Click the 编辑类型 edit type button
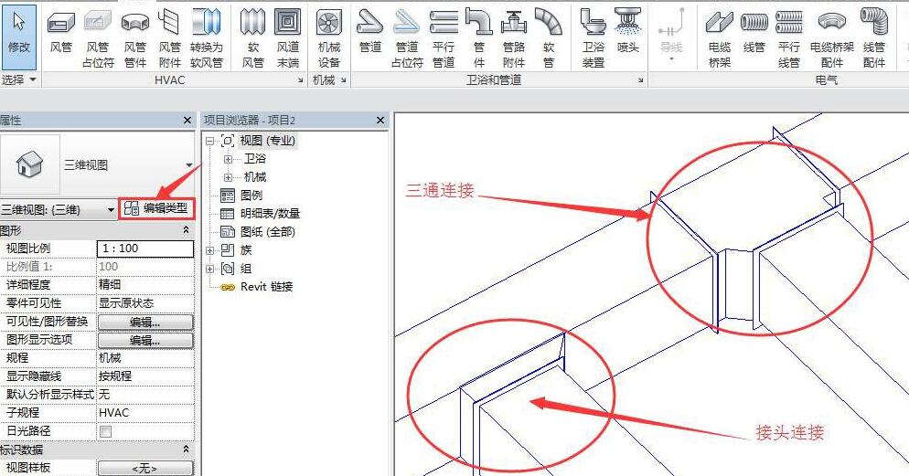This screenshot has width=909, height=476. pos(156,208)
